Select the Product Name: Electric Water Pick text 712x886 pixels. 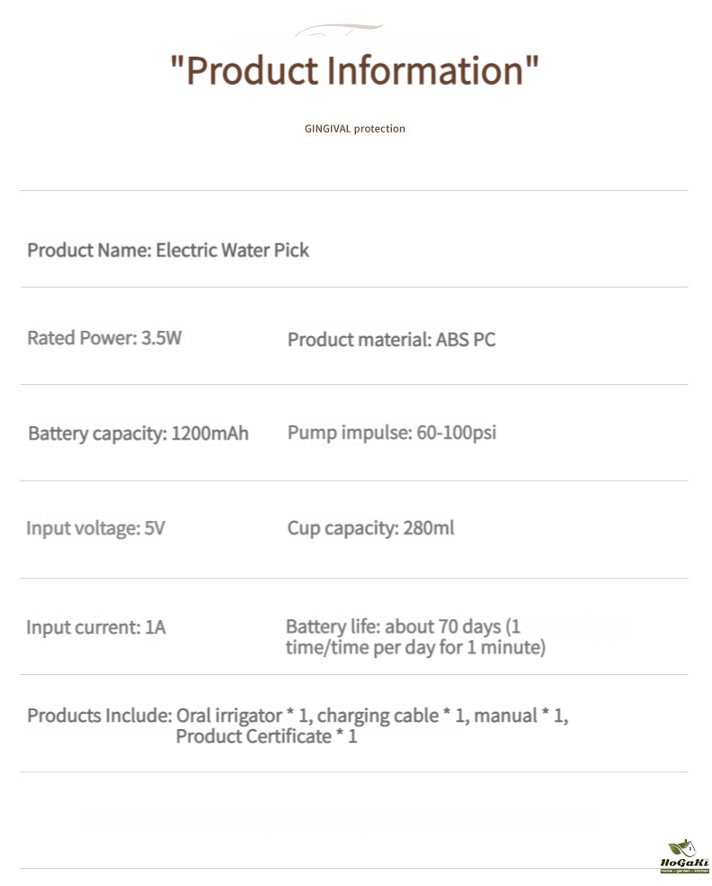[168, 251]
